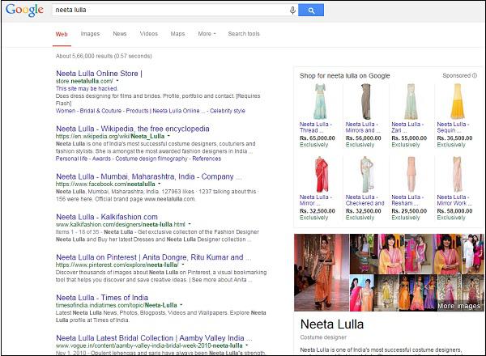The image size is (486, 356).
Task: Open 'Neeta Lulla - Sequin' product link
Action: click(x=453, y=127)
